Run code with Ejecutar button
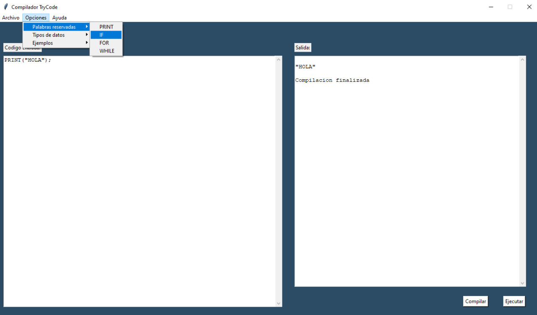537x315 pixels. [514, 301]
